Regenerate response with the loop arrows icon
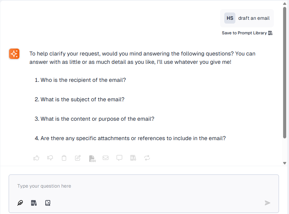Screen dimensions: 289x214 click(x=147, y=158)
